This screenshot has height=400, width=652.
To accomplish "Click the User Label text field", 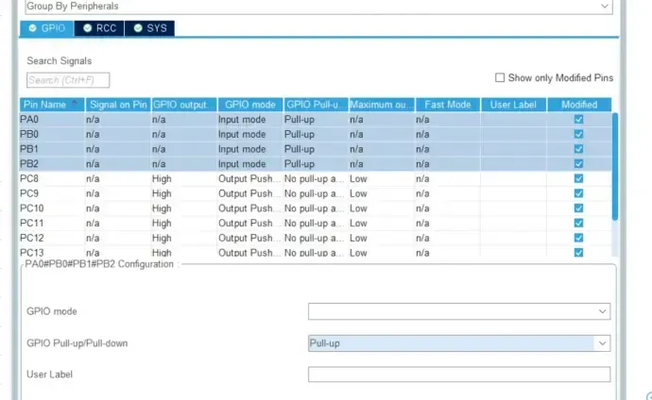I will click(x=458, y=375).
